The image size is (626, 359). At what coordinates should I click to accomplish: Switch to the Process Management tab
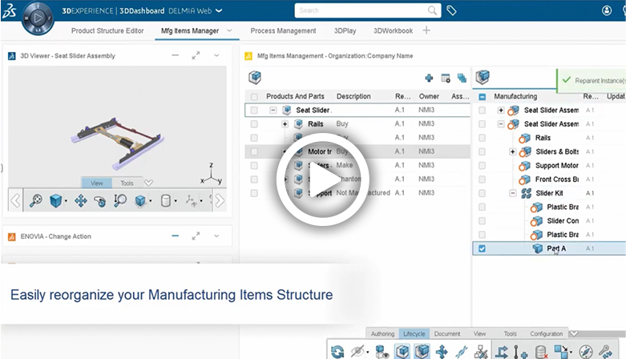[283, 30]
